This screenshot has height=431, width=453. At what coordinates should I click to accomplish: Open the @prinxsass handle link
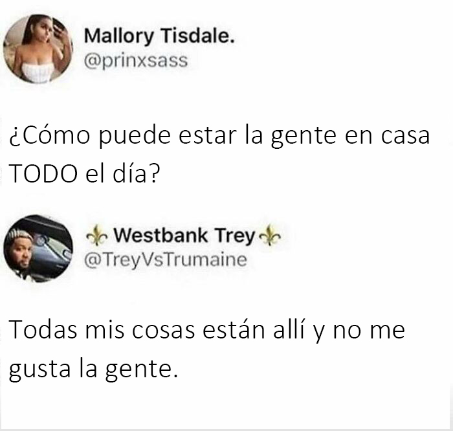[x=136, y=61]
